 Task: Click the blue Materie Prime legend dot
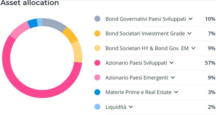point(97,92)
